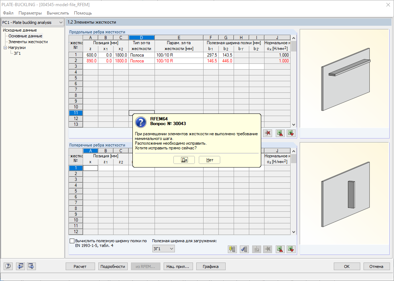
Task: Export transverse stiffeners table to Excel
Action: click(280, 249)
